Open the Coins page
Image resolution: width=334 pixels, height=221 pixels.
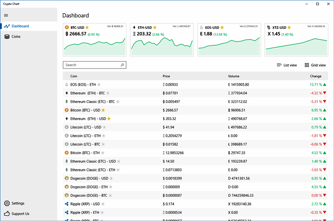[29, 37]
